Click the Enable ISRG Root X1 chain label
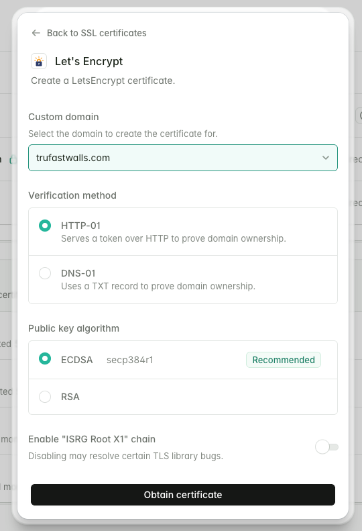 (92, 439)
